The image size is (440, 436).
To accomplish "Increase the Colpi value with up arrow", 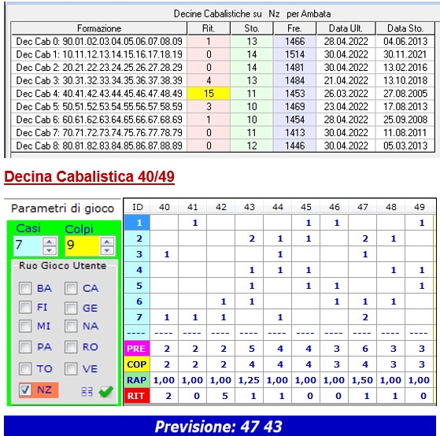I will pyautogui.click(x=107, y=242).
